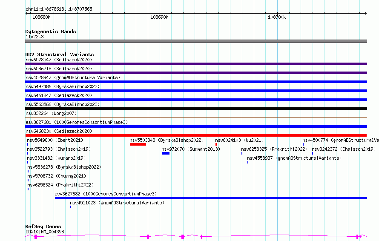Viewport: 379px width, 241px height.
Task: Click nsv3242372 (Chaisson2019) label
Action: click(x=344, y=149)
